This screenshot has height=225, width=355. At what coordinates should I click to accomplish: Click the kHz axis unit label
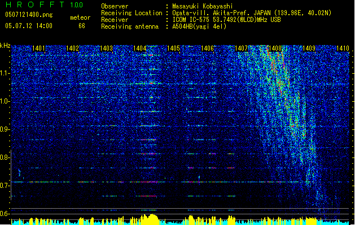click(5, 46)
